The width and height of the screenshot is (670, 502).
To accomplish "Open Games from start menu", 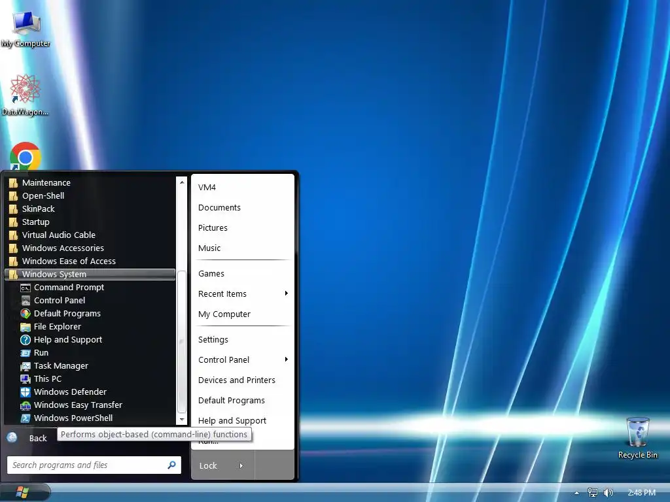I will [242, 274].
